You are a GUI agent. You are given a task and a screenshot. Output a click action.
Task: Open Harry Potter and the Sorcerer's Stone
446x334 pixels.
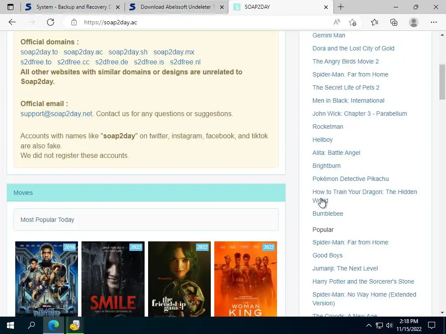pyautogui.click(x=363, y=281)
